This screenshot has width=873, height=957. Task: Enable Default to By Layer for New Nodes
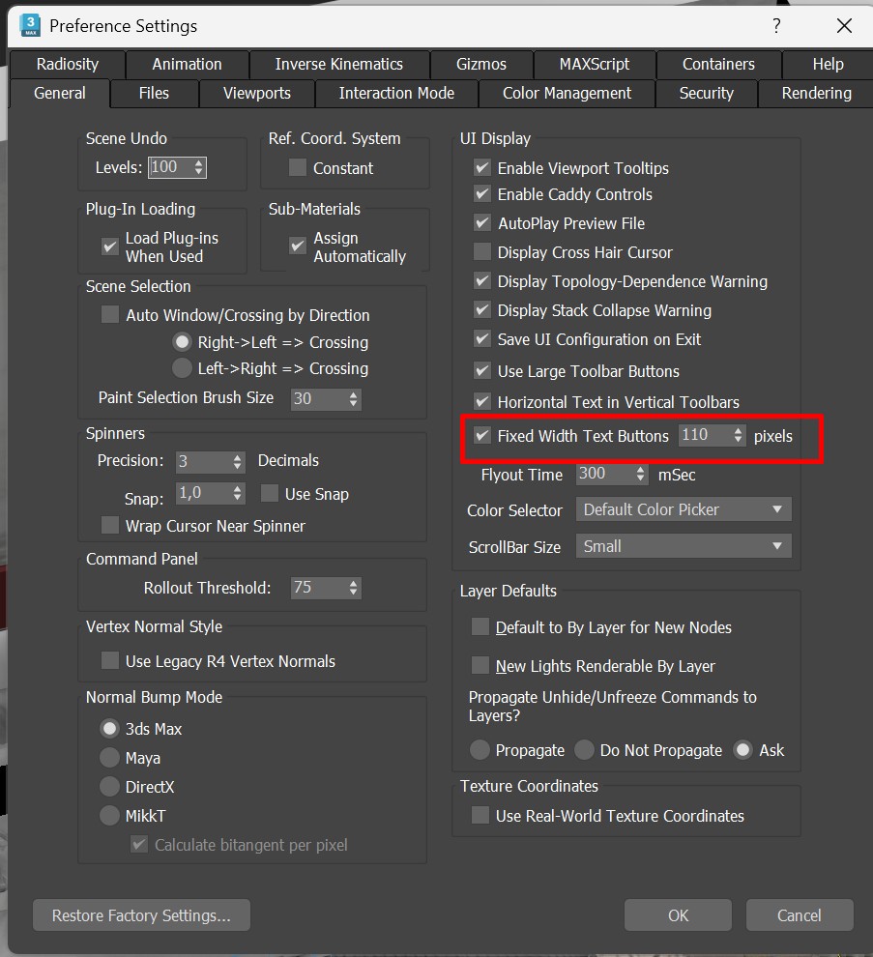click(x=480, y=626)
